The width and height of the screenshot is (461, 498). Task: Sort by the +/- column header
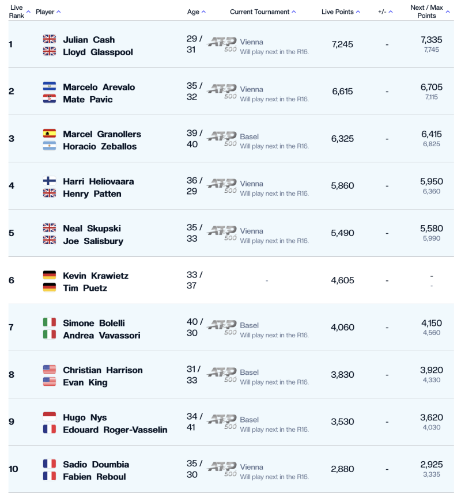(x=384, y=12)
